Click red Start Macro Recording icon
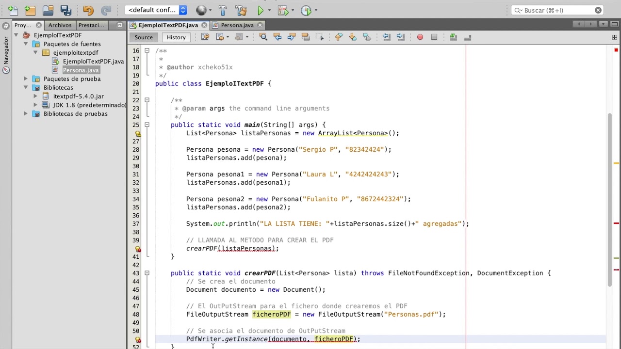The width and height of the screenshot is (621, 349). (x=420, y=37)
